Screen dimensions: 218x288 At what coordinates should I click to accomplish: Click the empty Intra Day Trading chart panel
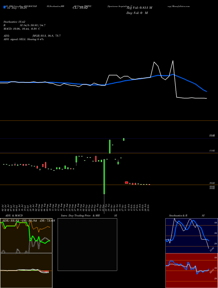coord(87,244)
